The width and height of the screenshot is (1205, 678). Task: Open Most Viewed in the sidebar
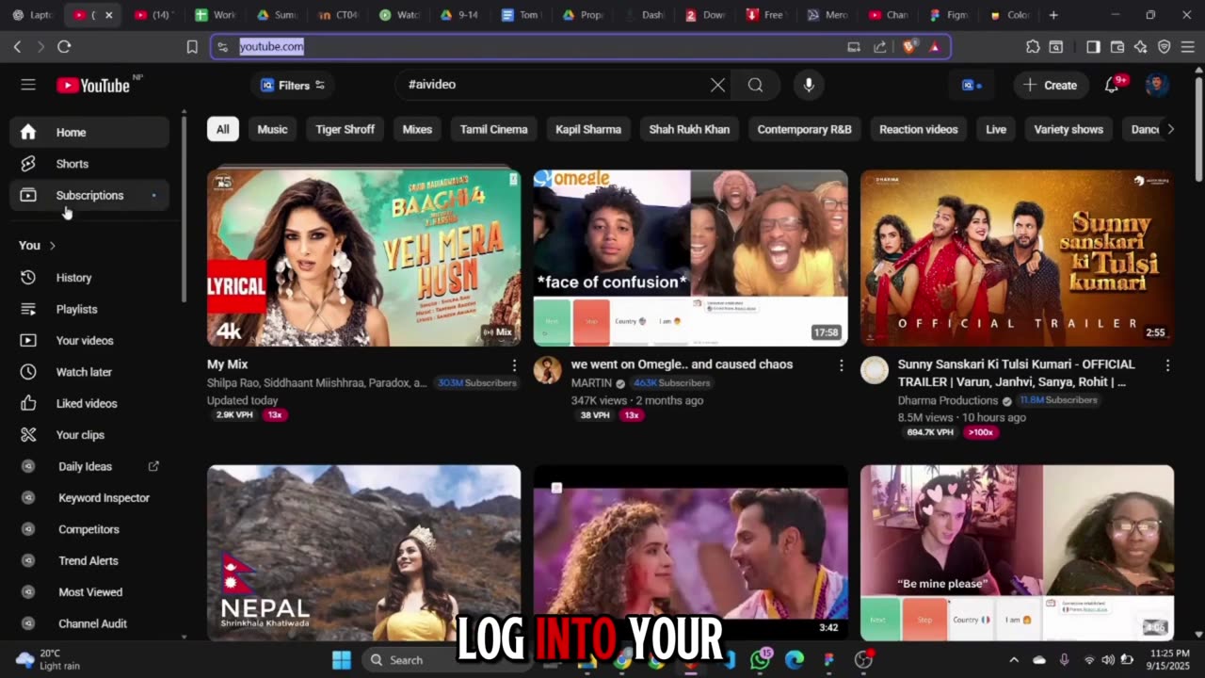click(x=89, y=592)
